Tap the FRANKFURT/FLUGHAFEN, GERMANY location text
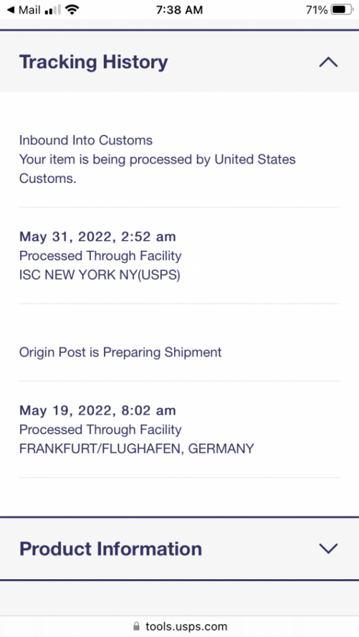Viewport: 359px width, 637px height. pos(136,449)
